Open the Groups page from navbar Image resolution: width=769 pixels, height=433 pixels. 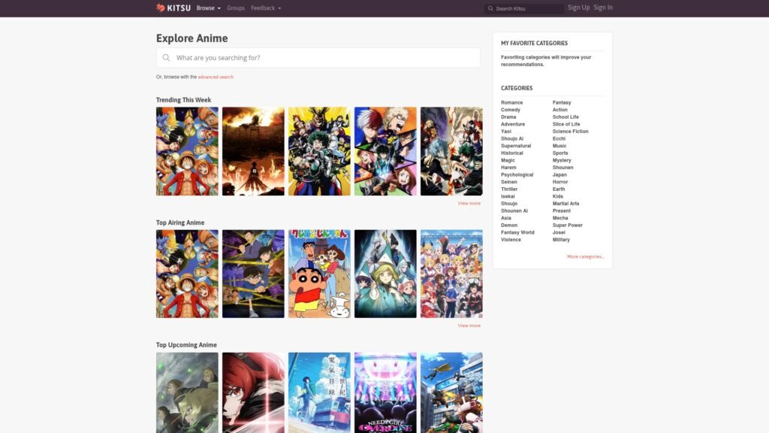coord(236,8)
